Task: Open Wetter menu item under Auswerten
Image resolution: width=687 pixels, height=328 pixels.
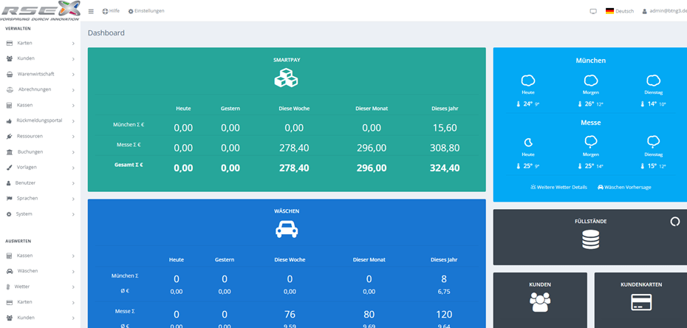Action: click(x=40, y=287)
